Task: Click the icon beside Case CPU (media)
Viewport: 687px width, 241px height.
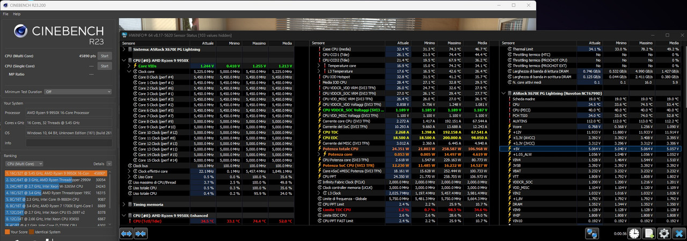Action: (x=319, y=49)
